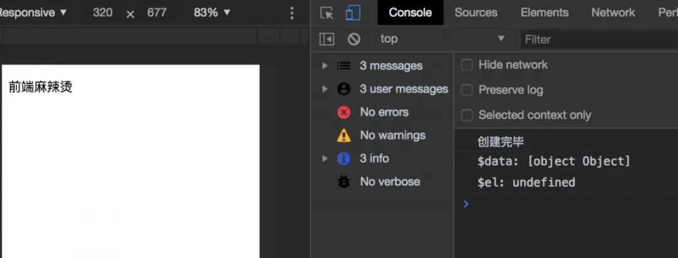Expand the 3 user messages group

tap(325, 89)
